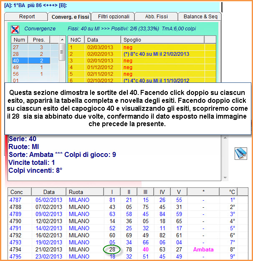This screenshot has width=253, height=261.
Task: Select NdC 5 row dated 02/11/2012
Action: (x=142, y=74)
